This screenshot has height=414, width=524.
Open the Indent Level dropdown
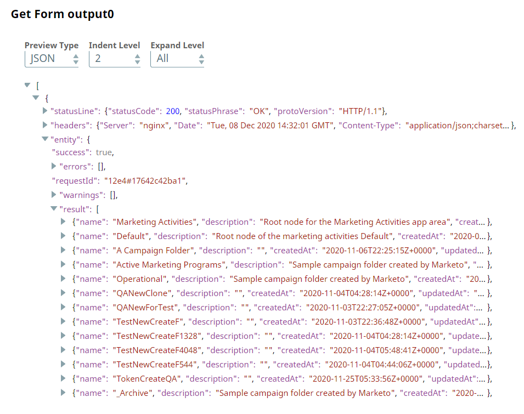[114, 59]
